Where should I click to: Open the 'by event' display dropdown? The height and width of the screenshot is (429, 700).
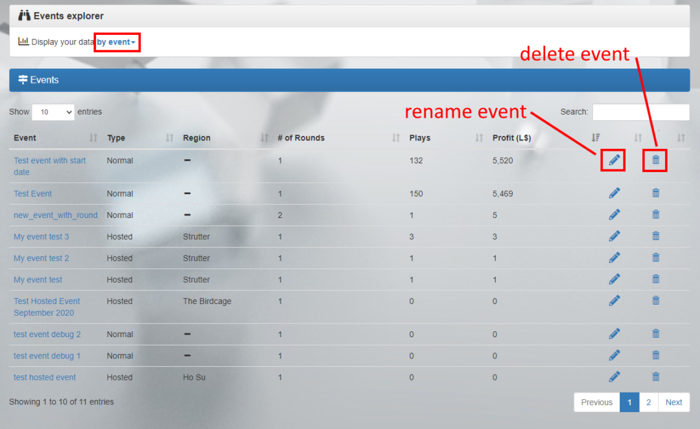(x=117, y=42)
